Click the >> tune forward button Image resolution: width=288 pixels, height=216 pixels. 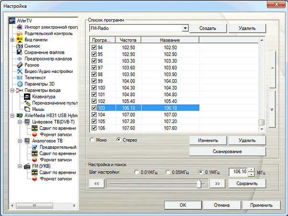coord(217,183)
